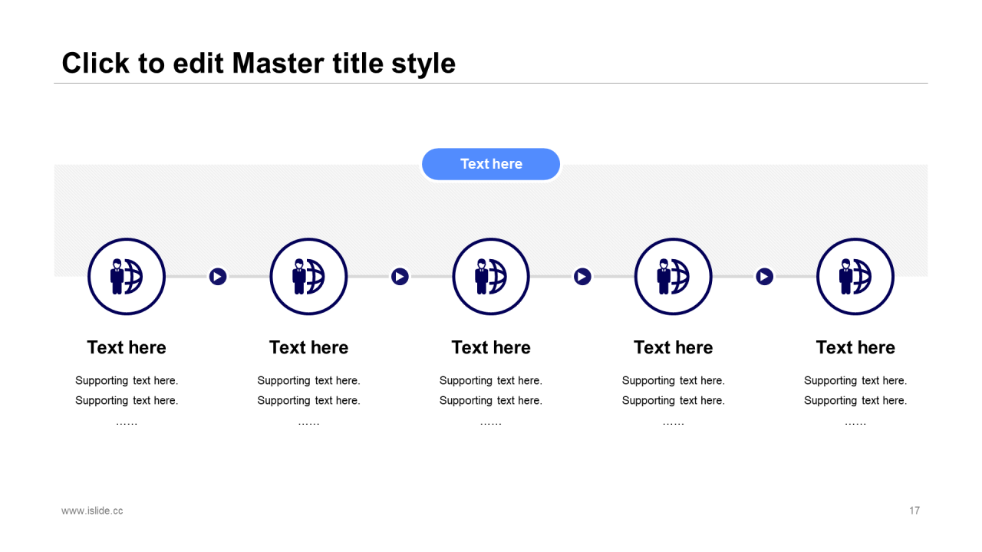
Task: Select 'Text here' heading under second icon
Action: pyautogui.click(x=308, y=347)
